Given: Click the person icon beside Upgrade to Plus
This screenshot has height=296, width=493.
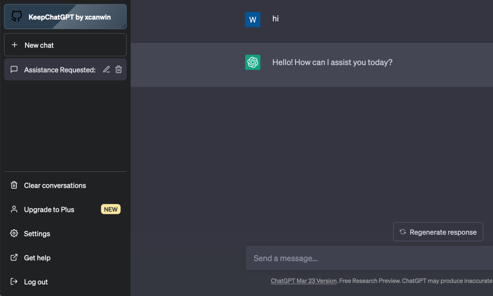Looking at the screenshot, I should [14, 209].
